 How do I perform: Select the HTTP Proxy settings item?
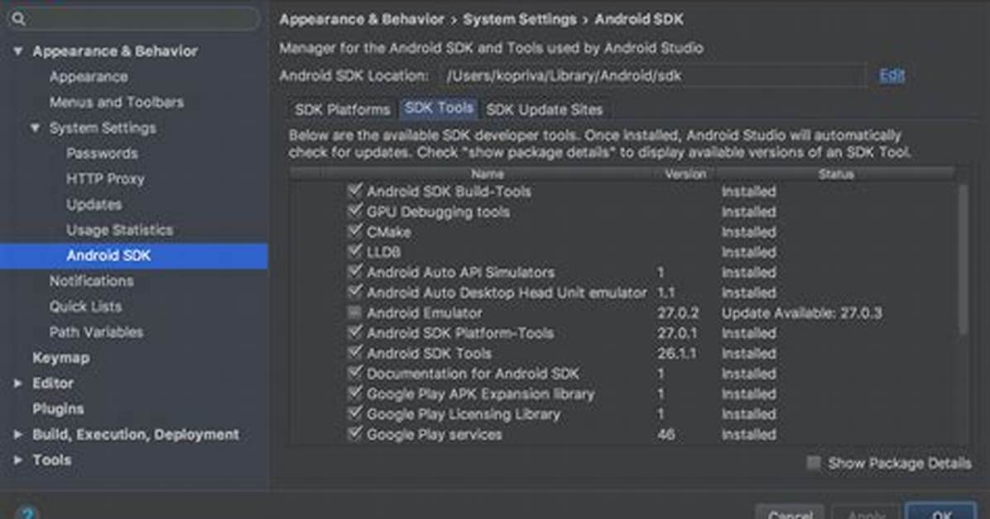[x=105, y=179]
